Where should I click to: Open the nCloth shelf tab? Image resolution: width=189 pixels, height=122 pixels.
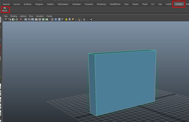pos(169,4)
